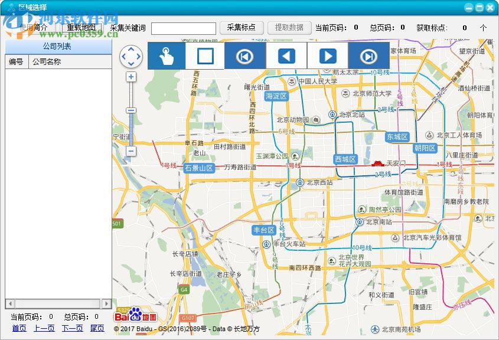The width and height of the screenshot is (499, 340).
Task: Zoom out with the map minus button
Action: coord(131,152)
